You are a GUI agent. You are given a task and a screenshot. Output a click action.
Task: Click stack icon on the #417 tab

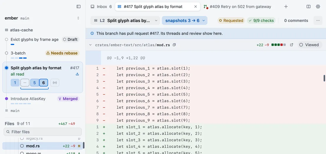pos(119,7)
